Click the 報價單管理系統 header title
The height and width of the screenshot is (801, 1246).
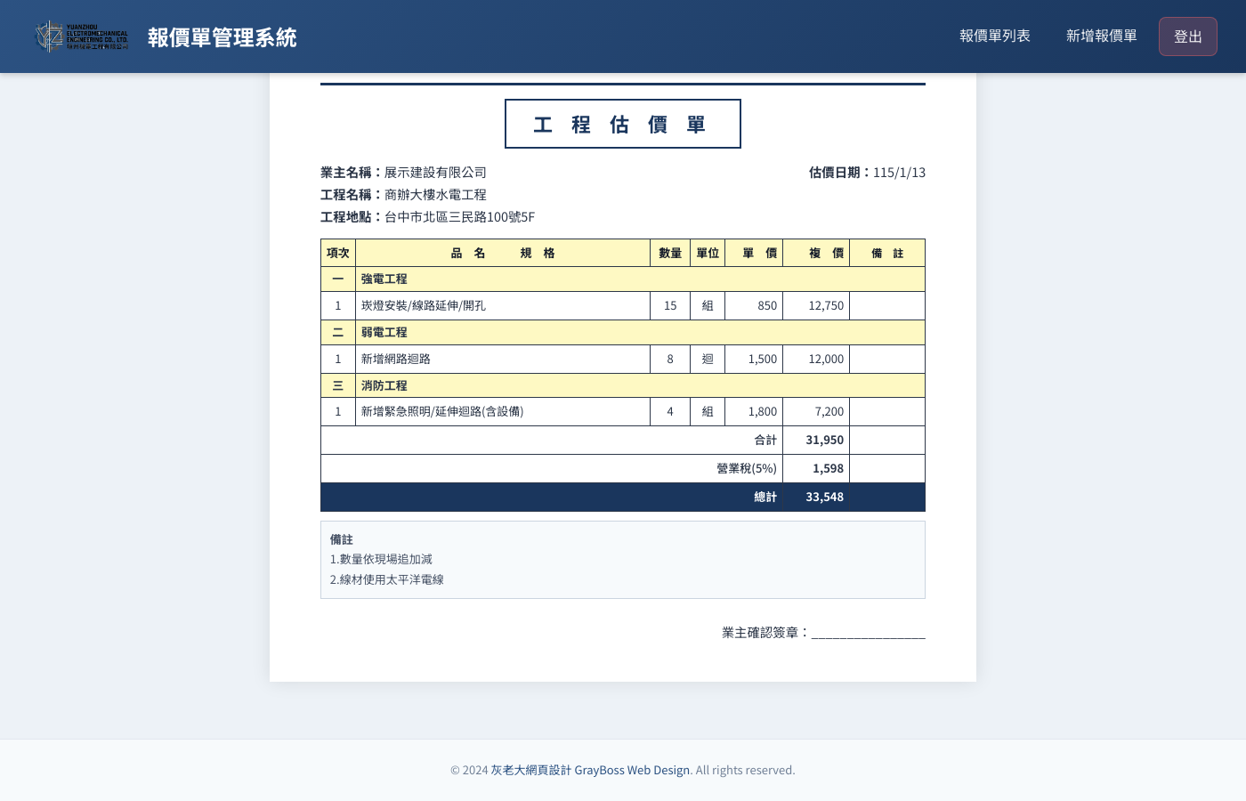coord(222,37)
